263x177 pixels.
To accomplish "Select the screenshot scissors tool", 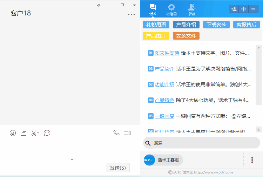I will coord(34,133).
